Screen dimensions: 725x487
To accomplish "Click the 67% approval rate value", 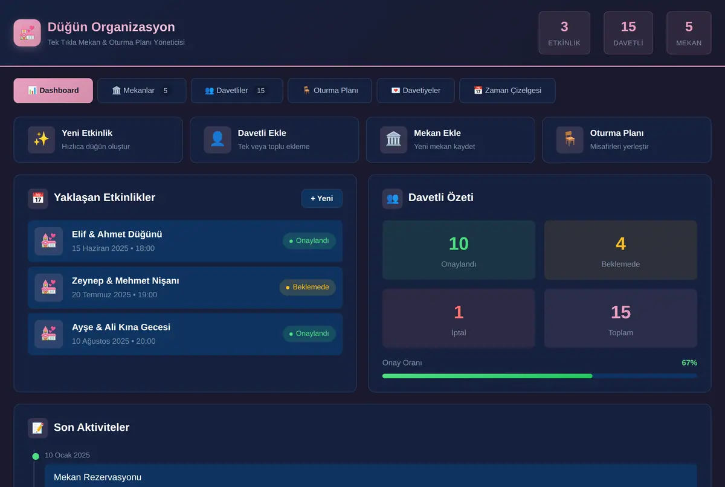I will pyautogui.click(x=689, y=363).
